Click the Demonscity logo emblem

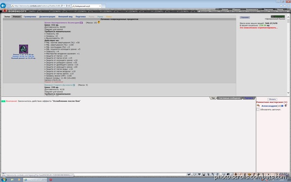coord(4,11)
